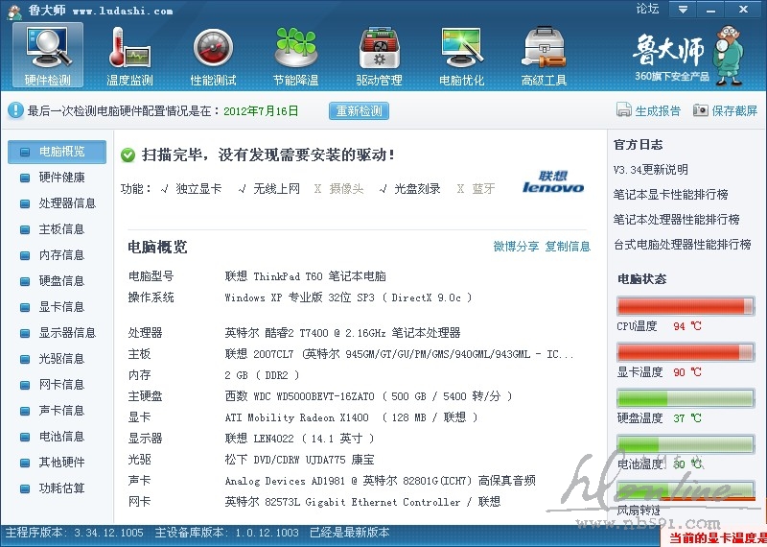This screenshot has height=547, width=767.
Task: Open 台式电脑处理器性能排行榜 link
Action: [x=683, y=245]
